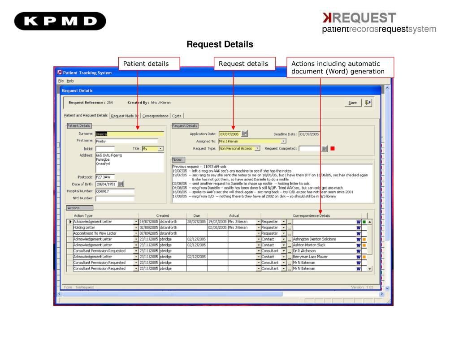Click into the Firstname field
The width and height of the screenshot is (459, 344).
pyautogui.click(x=126, y=141)
